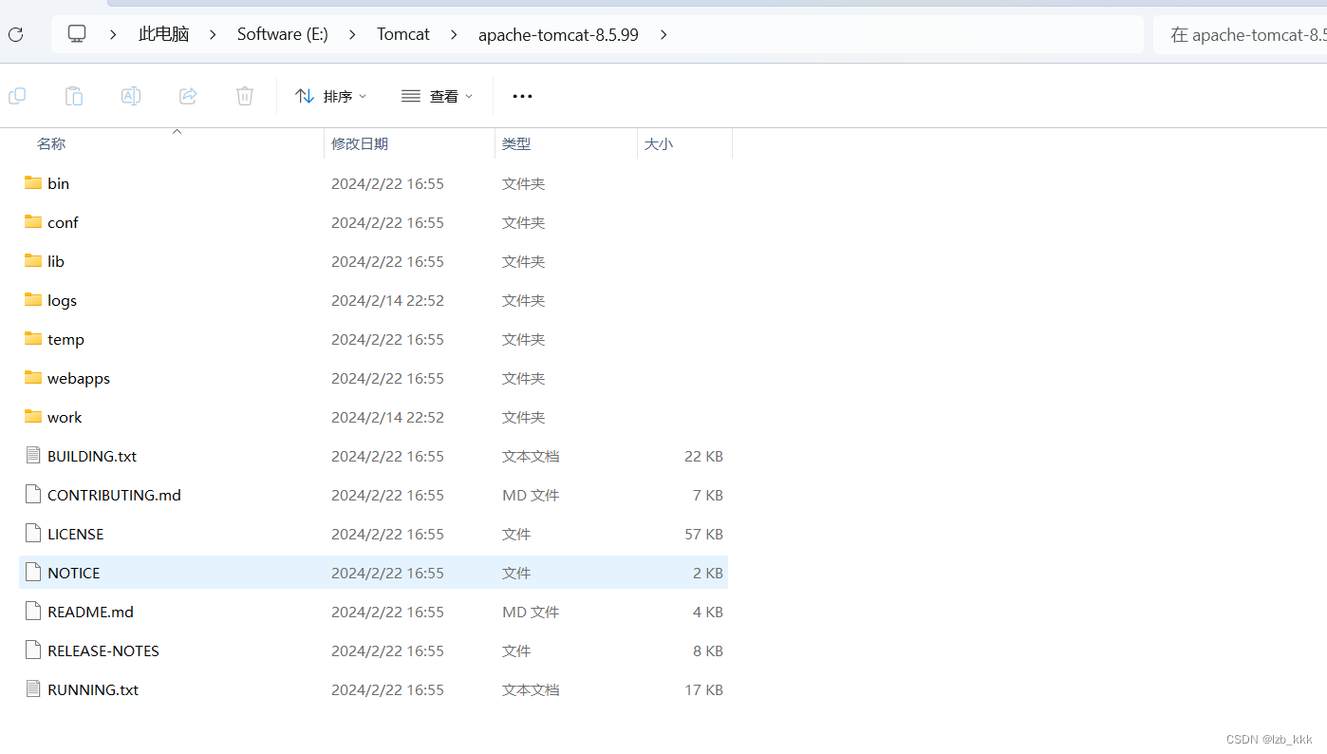Select the RELEASE-NOTES file
This screenshot has height=754, width=1327.
point(103,650)
